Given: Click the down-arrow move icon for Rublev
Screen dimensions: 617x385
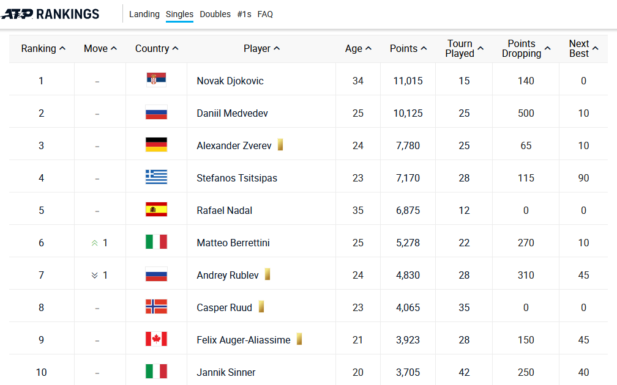Looking at the screenshot, I should [x=94, y=276].
